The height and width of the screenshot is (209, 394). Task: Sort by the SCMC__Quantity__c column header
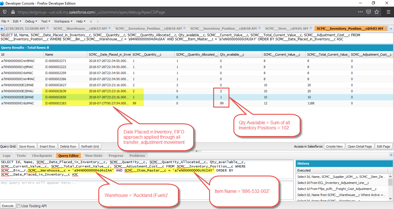point(153,54)
